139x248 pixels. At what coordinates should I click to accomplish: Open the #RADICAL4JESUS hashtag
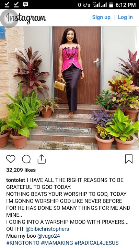coord(96,243)
